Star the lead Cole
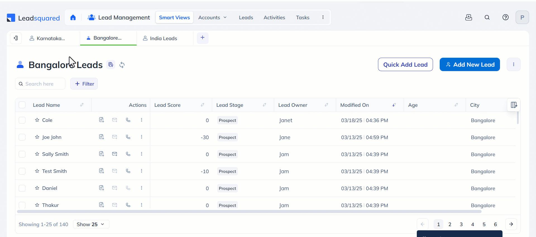 (37, 120)
